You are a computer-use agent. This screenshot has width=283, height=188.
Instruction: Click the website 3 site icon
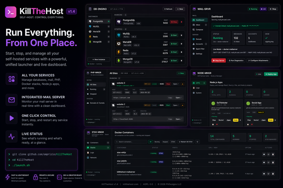point(113,84)
